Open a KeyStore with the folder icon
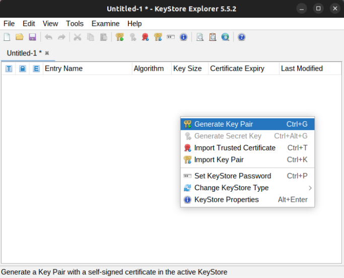This screenshot has width=344, height=278. [x=20, y=37]
